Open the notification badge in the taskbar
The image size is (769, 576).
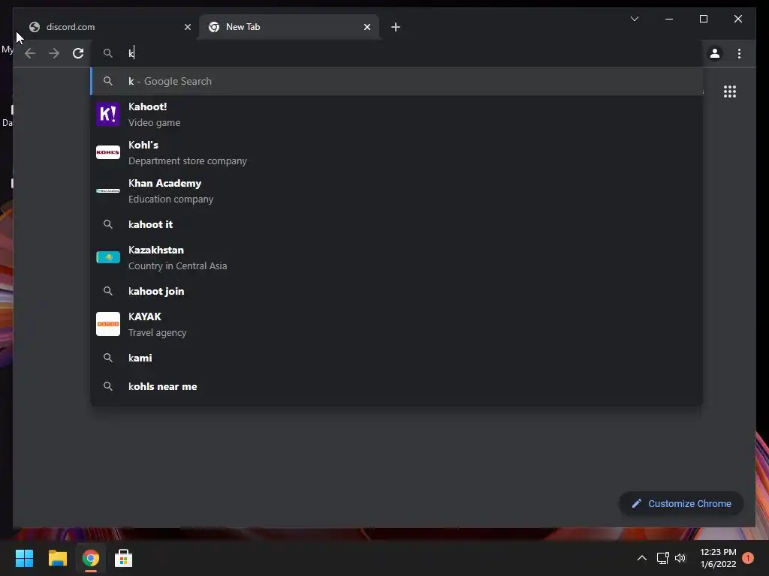[x=748, y=558]
